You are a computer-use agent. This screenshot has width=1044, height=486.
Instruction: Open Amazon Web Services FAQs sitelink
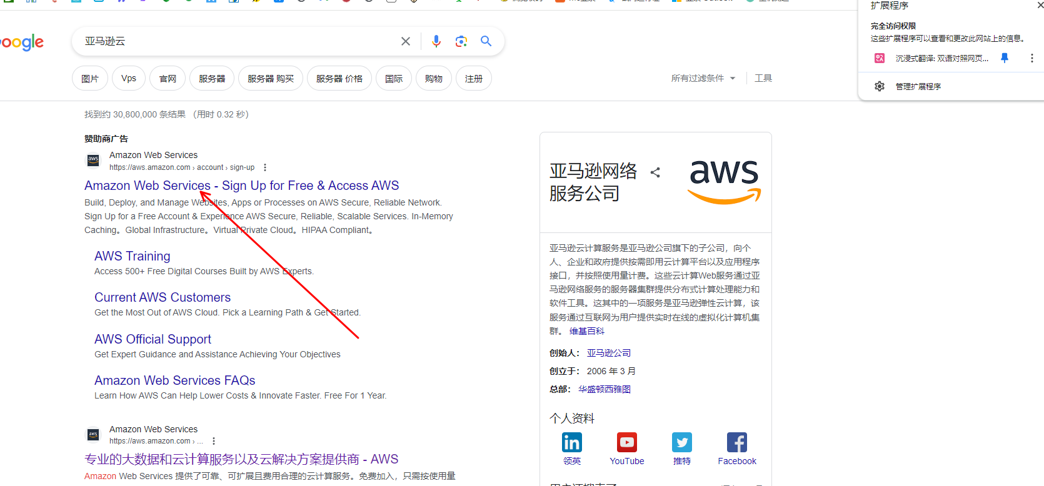[175, 380]
